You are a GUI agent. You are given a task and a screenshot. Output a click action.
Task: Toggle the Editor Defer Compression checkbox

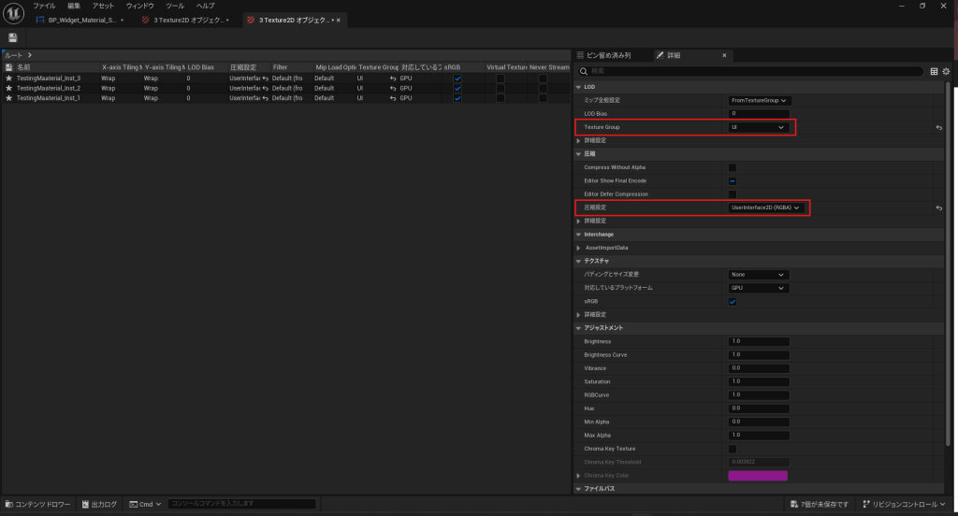tap(733, 193)
